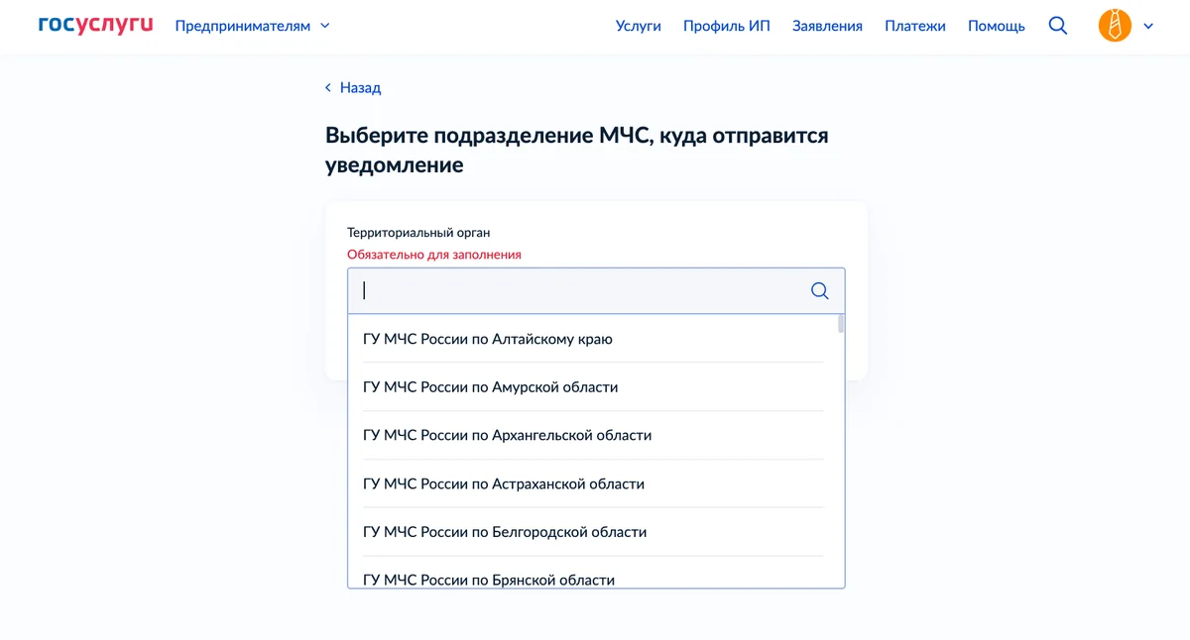1190x640 pixels.
Task: Open the orange user avatar
Action: (1115, 26)
